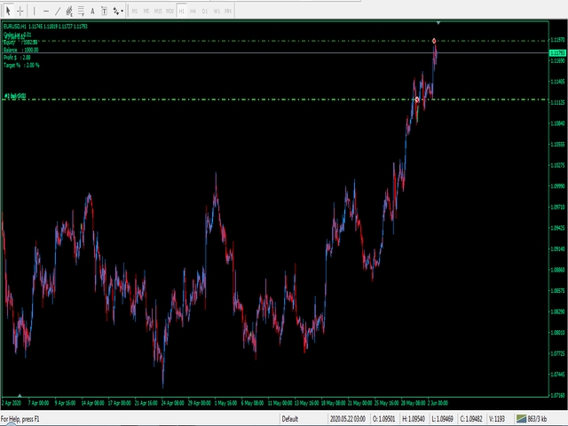Choose the Text Label 'T' tool
568x426 pixels.
[104, 12]
